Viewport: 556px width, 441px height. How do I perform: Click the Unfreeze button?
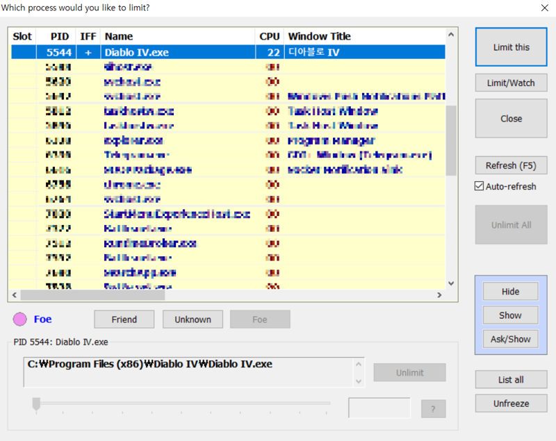511,403
